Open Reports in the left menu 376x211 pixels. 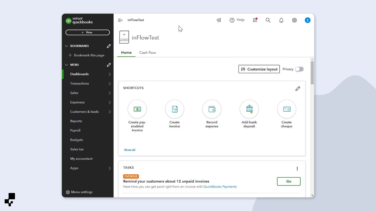pyautogui.click(x=76, y=121)
